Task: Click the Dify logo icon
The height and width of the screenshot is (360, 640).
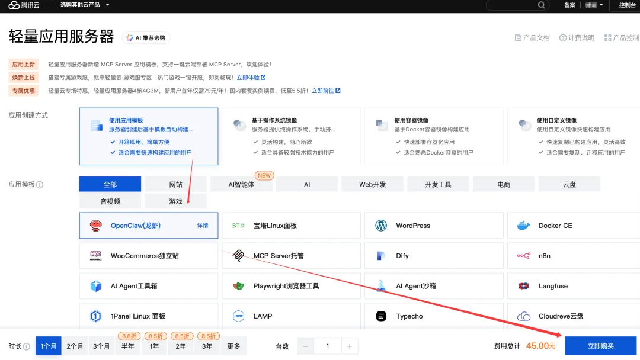Action: pos(381,256)
